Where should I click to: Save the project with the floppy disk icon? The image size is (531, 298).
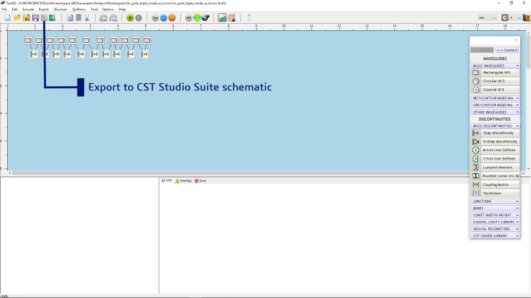point(35,18)
